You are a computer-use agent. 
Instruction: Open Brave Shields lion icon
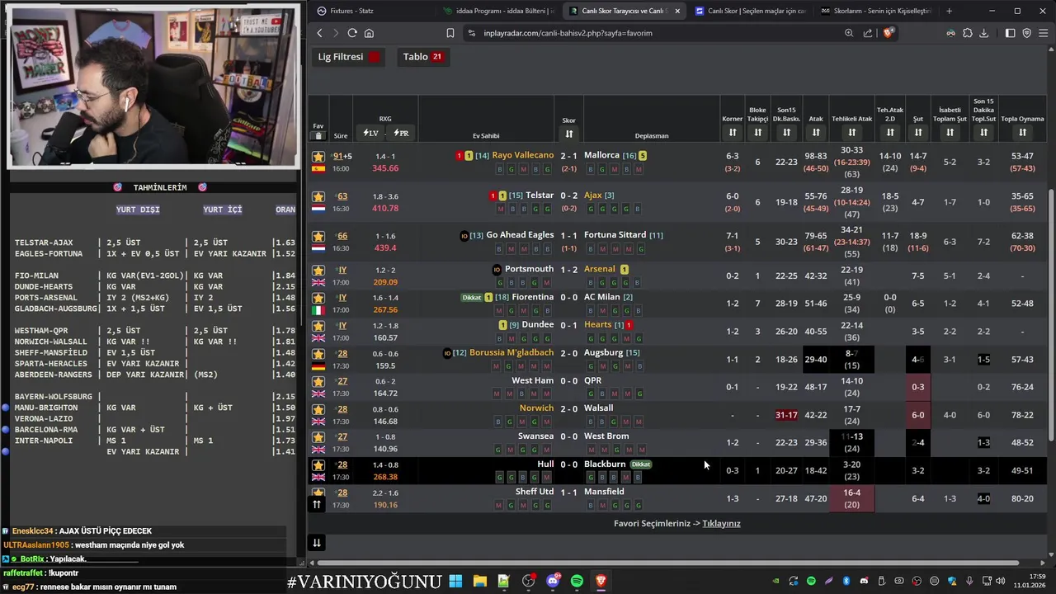pyautogui.click(x=888, y=33)
